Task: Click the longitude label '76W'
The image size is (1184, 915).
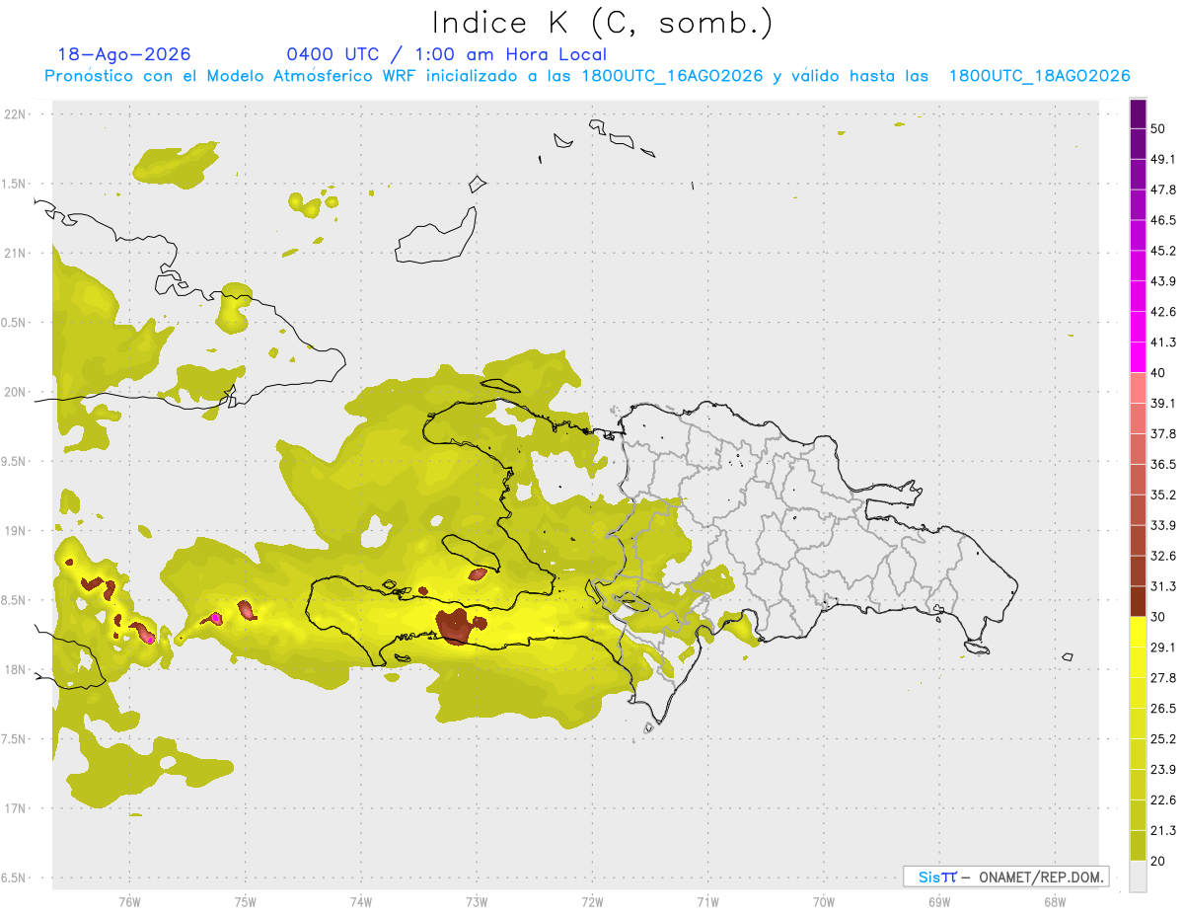Action: tap(129, 902)
